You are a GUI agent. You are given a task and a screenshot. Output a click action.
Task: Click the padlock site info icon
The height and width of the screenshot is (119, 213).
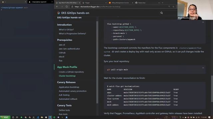pyautogui.click(x=72, y=7)
